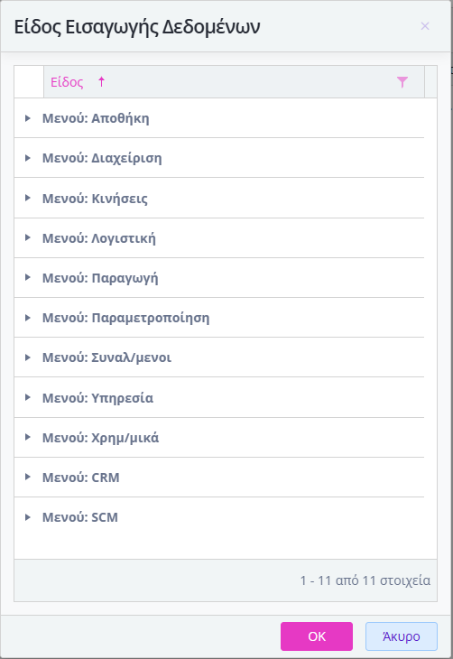The image size is (453, 659).
Task: Expand the Μενού: Αποθήκη group
Action: tap(28, 118)
